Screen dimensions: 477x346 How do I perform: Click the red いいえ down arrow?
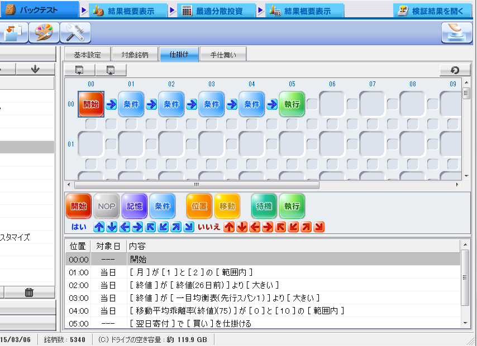tap(242, 227)
